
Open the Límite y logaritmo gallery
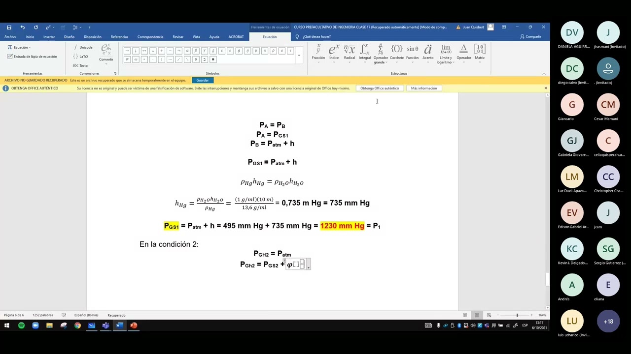446,54
